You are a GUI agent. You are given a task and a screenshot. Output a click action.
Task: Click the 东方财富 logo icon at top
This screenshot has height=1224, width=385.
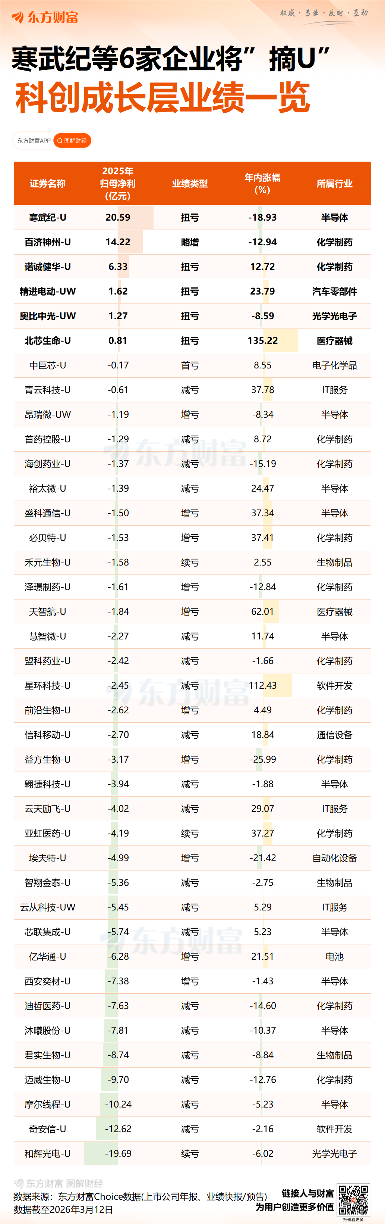tap(18, 17)
